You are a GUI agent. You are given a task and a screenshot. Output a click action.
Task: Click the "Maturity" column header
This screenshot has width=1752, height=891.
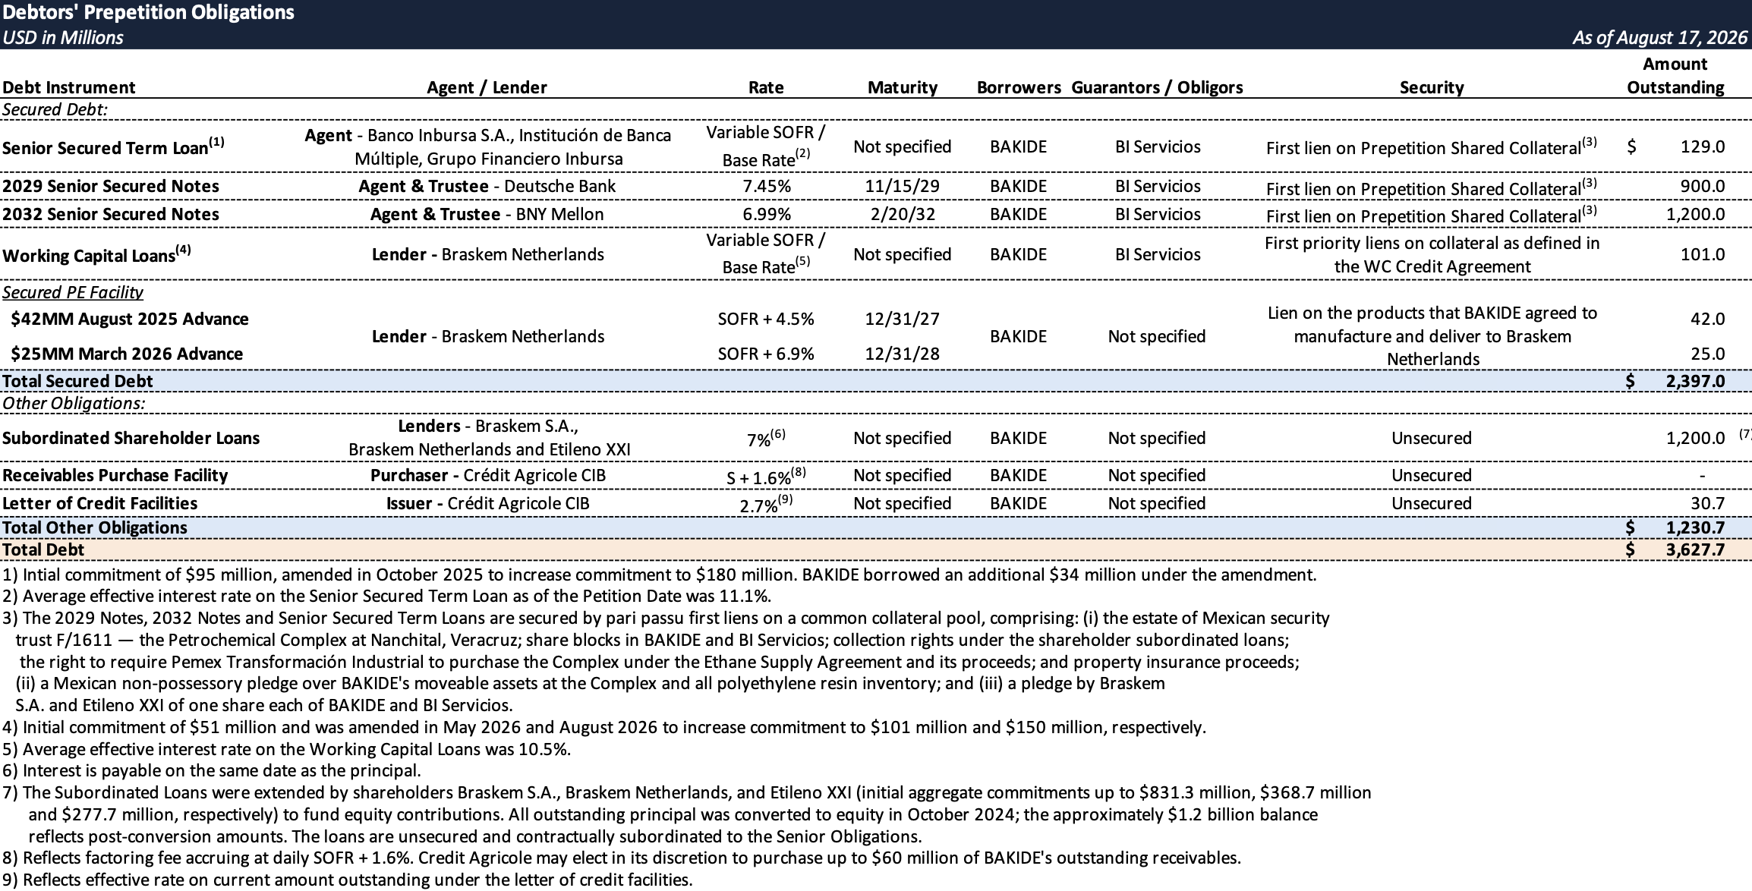[x=903, y=87]
